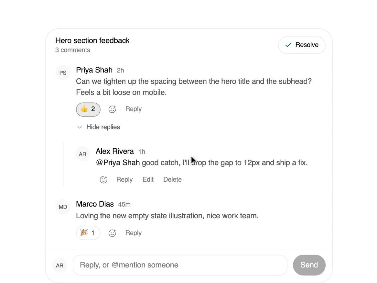The width and height of the screenshot is (377, 283).
Task: Add emoji reaction to Alex Rivera's reply
Action: click(103, 179)
